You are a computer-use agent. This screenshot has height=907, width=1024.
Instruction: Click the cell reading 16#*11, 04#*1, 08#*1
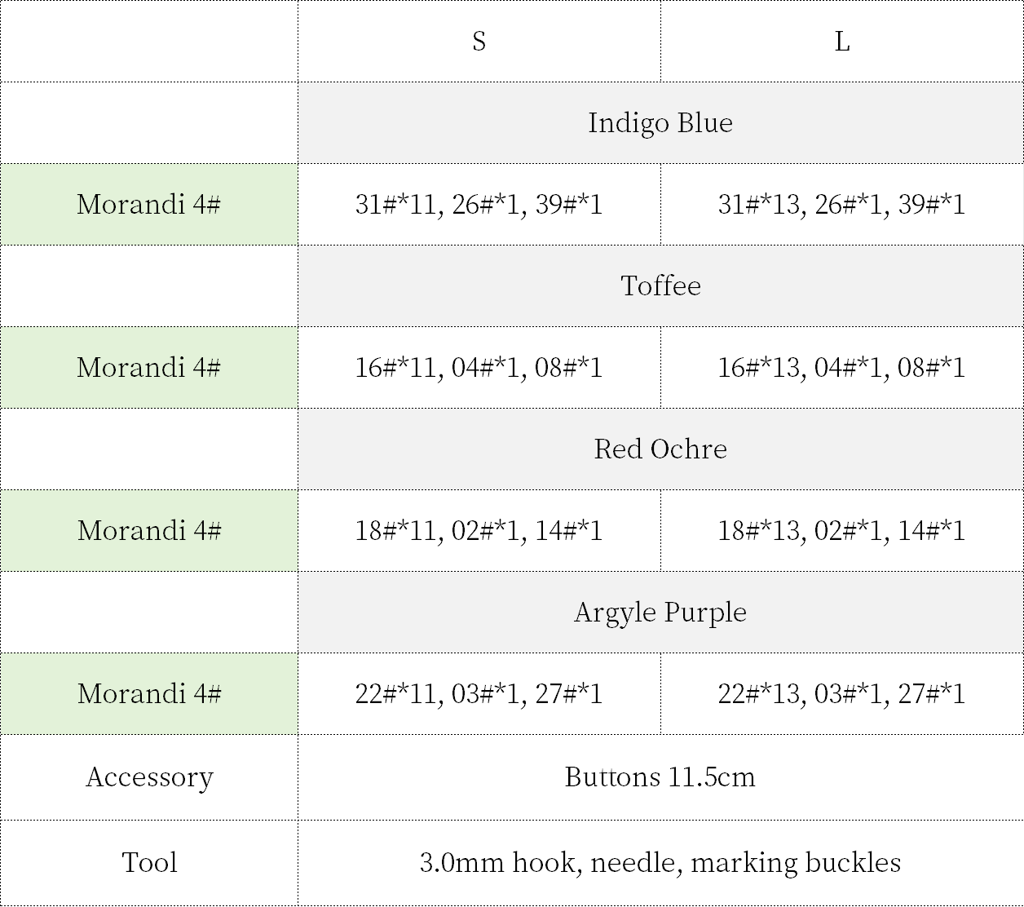click(x=479, y=367)
